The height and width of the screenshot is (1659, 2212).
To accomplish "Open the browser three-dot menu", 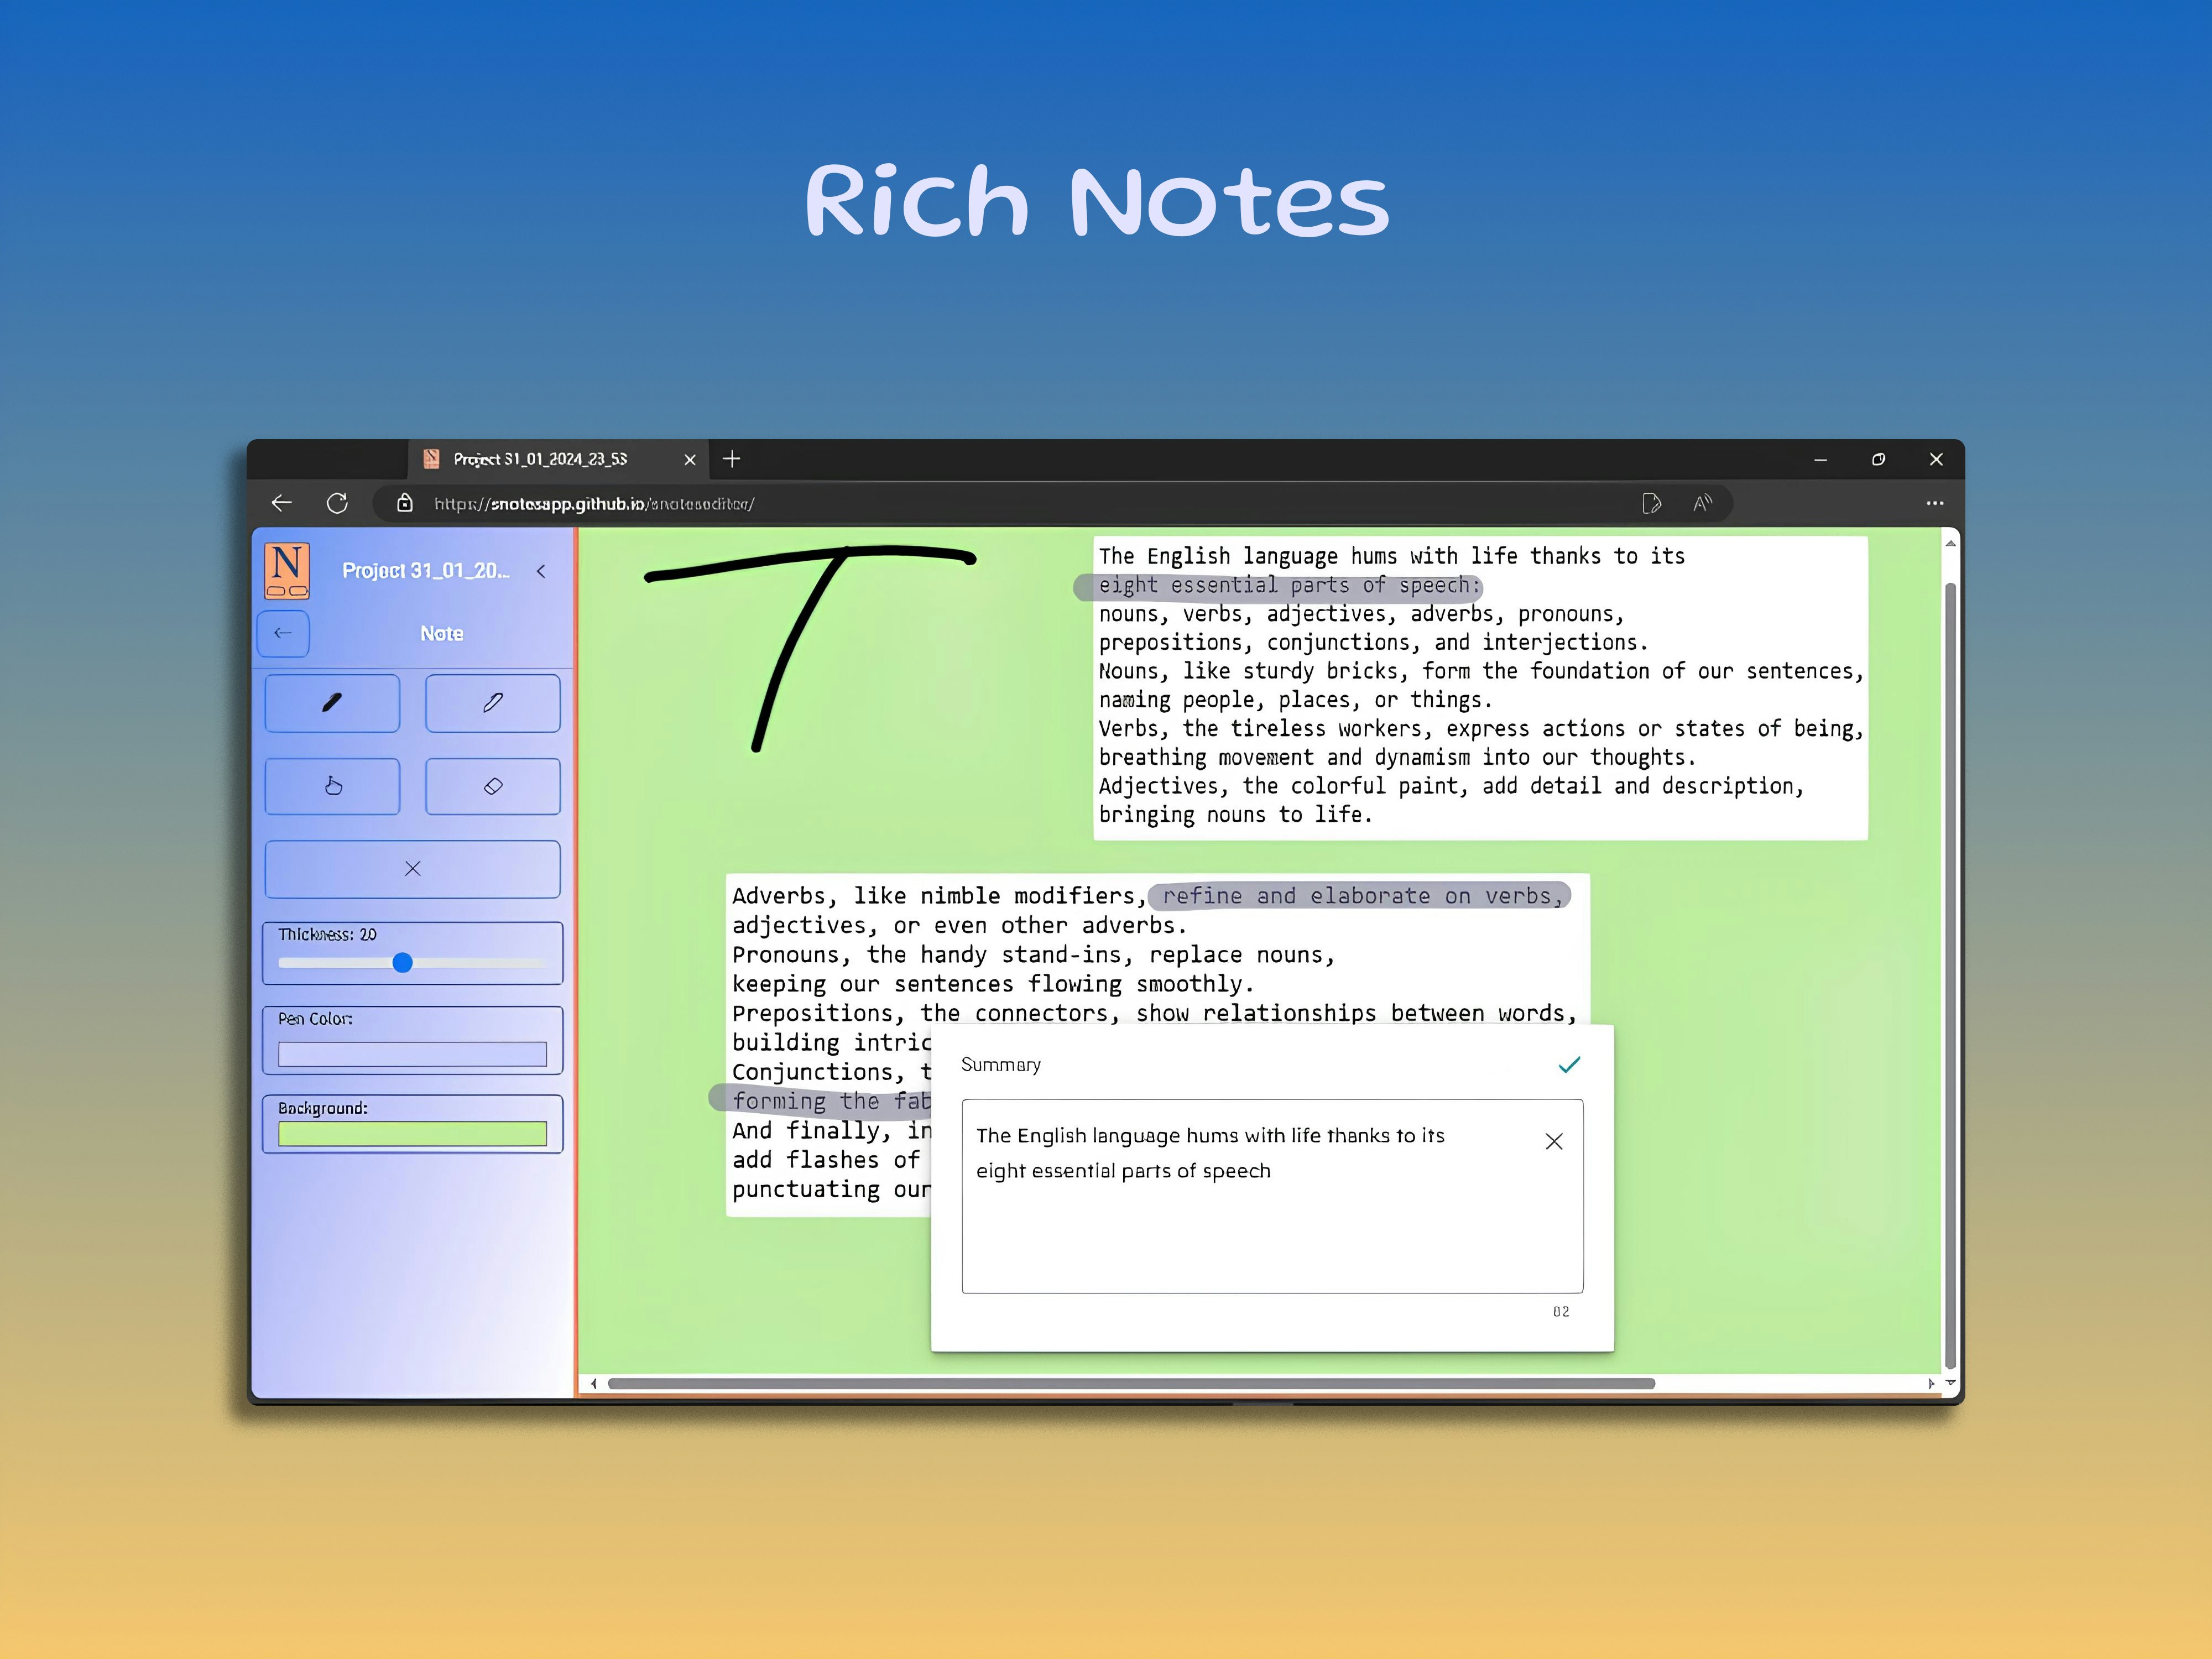I will pos(1935,503).
